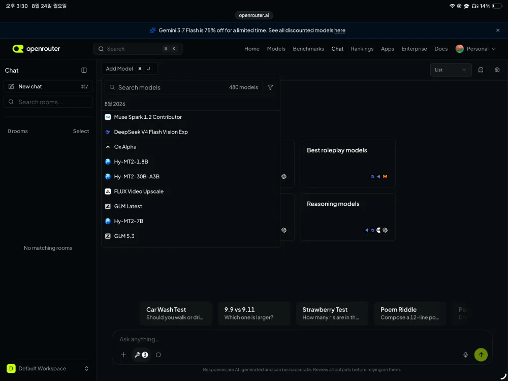Open the model filter funnel icon
Image resolution: width=508 pixels, height=381 pixels.
pos(270,87)
